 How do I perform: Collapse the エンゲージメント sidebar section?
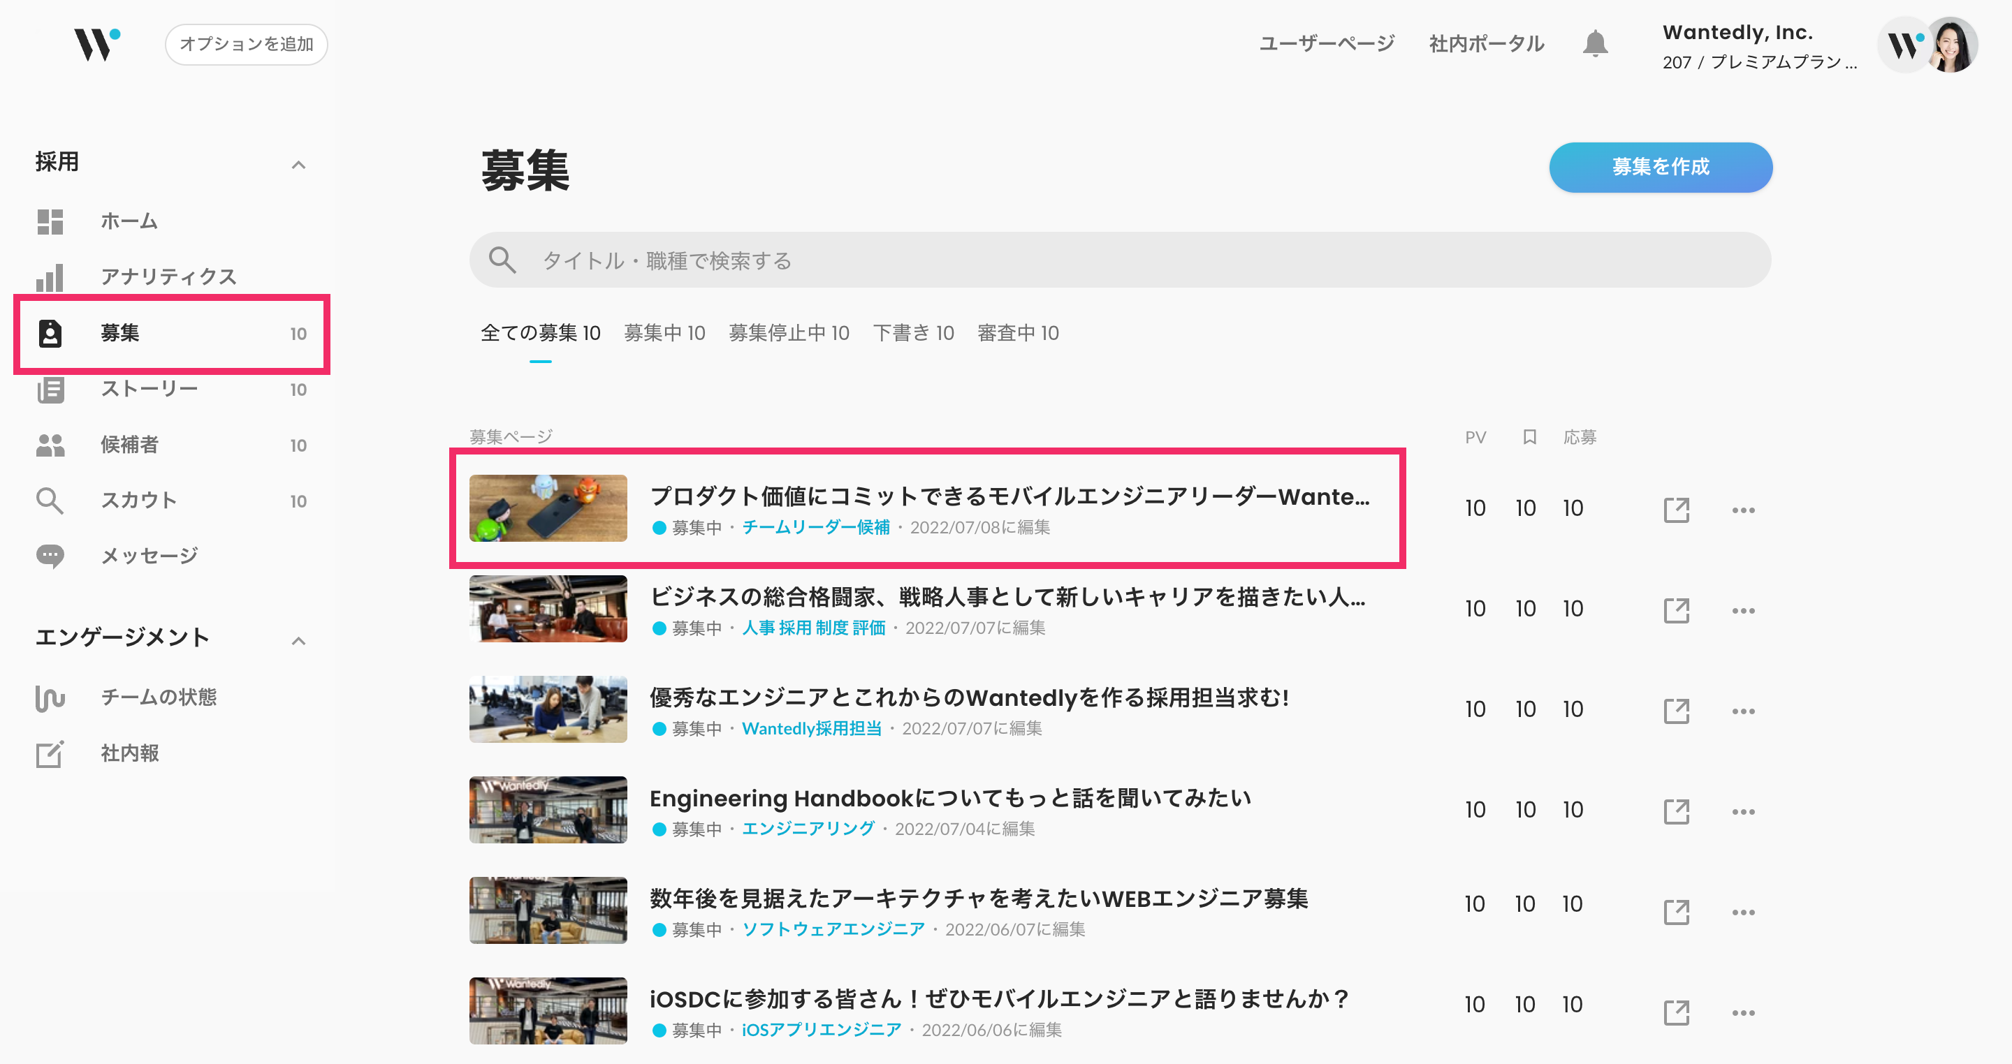(298, 641)
